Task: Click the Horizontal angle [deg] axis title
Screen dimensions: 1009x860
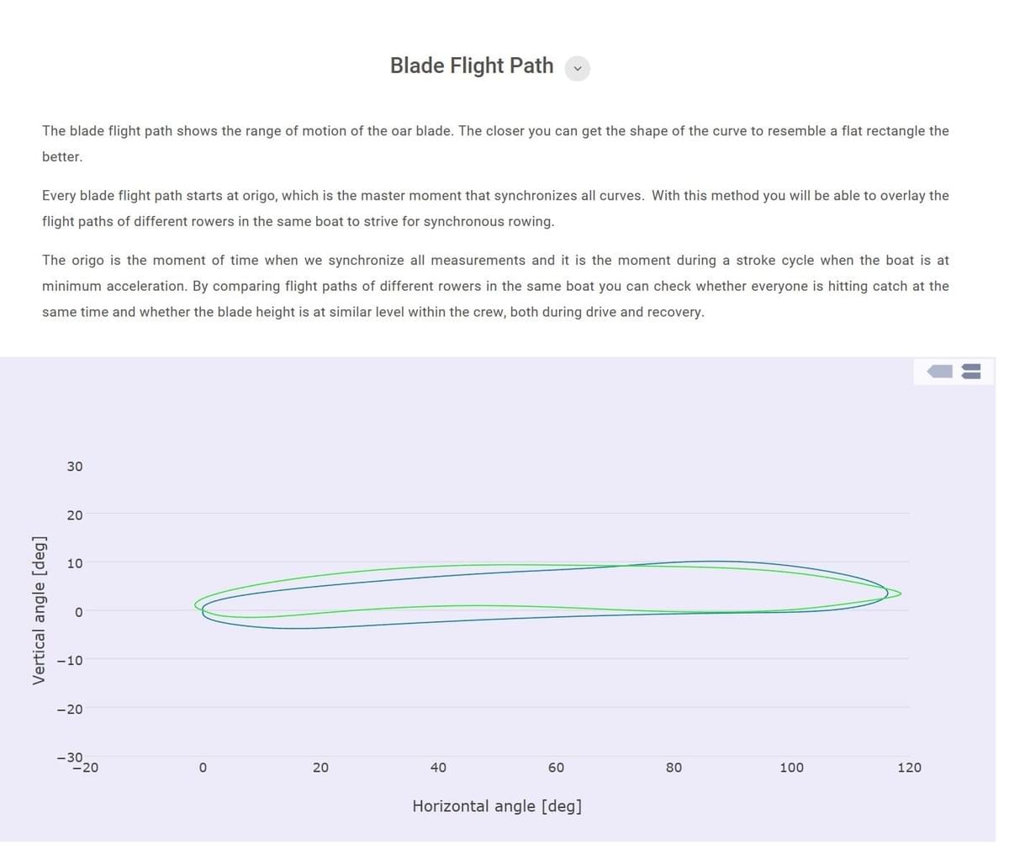Action: pyautogui.click(x=497, y=806)
